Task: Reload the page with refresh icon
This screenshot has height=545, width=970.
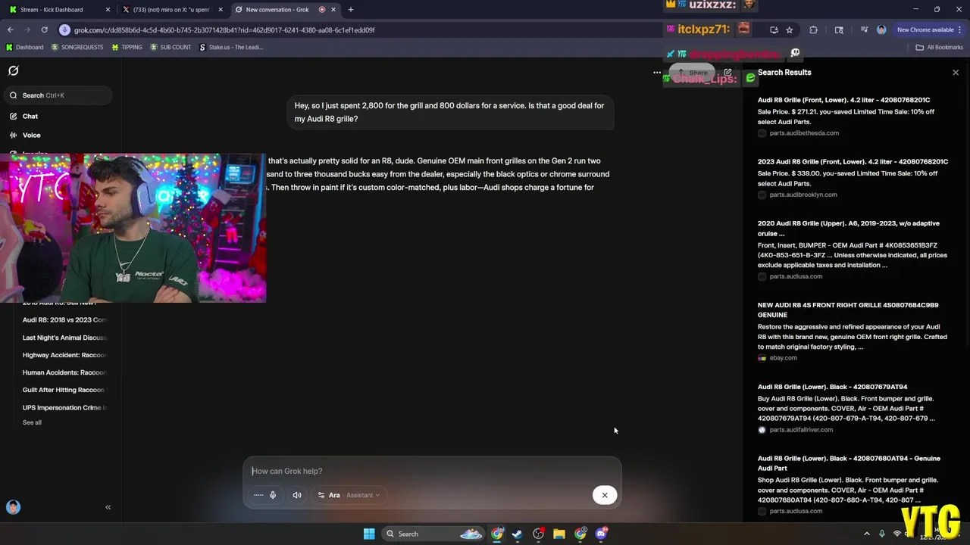Action: (x=44, y=30)
